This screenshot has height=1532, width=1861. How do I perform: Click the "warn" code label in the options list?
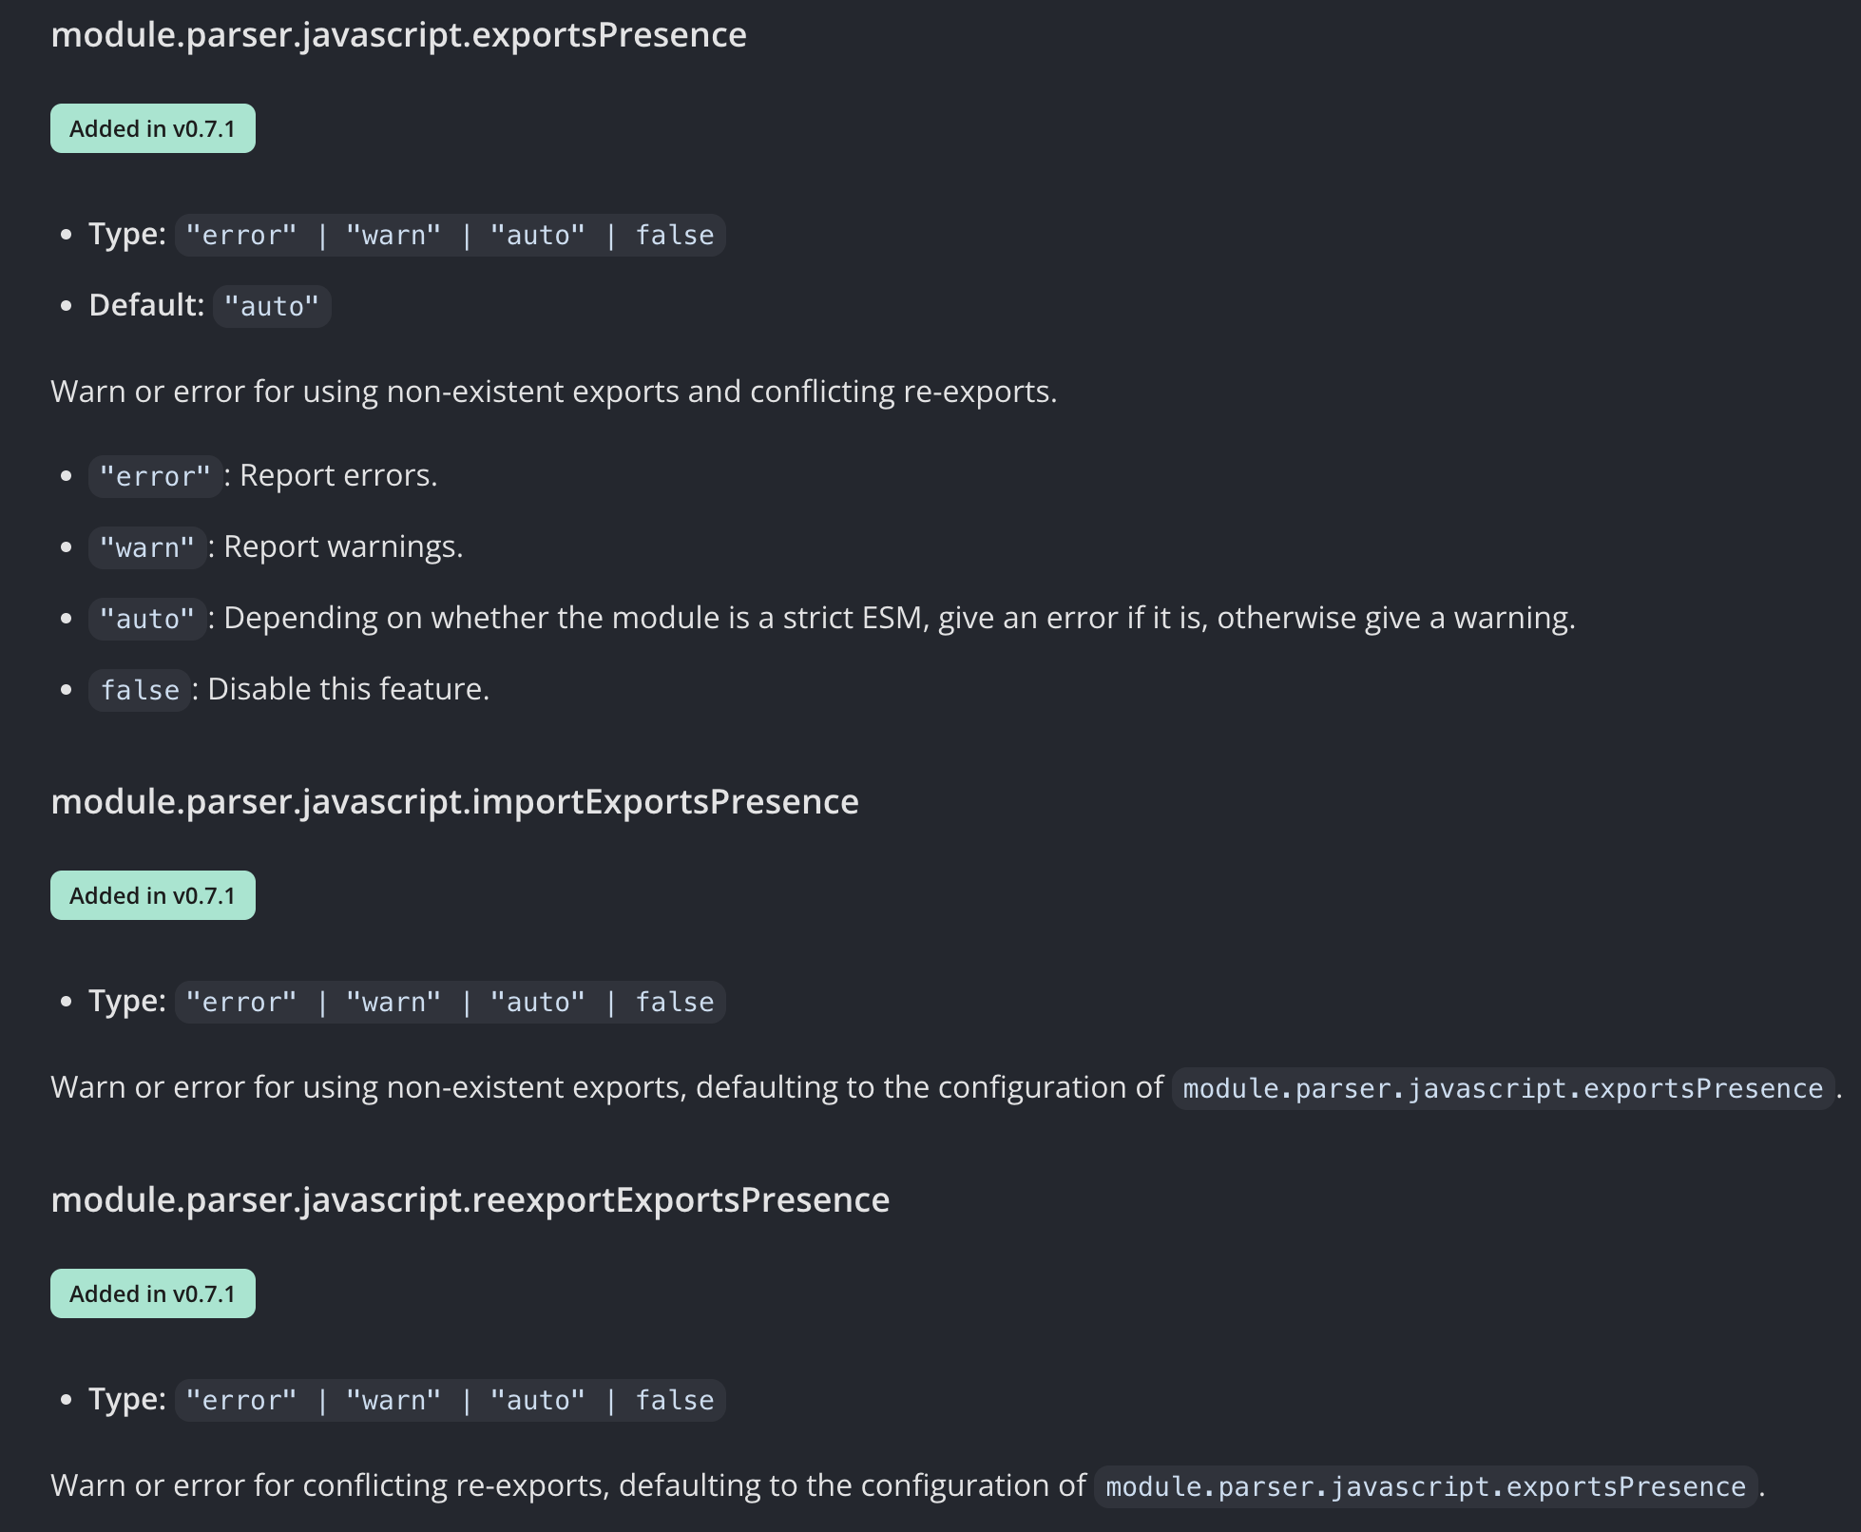pyautogui.click(x=147, y=547)
